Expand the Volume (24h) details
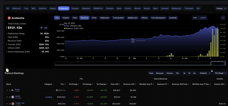228x106 pixels. tap(7, 44)
